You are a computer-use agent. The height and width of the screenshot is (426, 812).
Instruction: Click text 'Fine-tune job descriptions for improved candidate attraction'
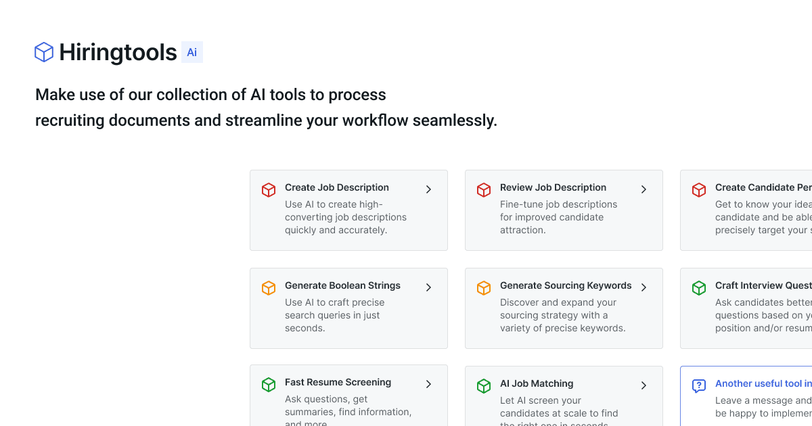[x=559, y=217]
